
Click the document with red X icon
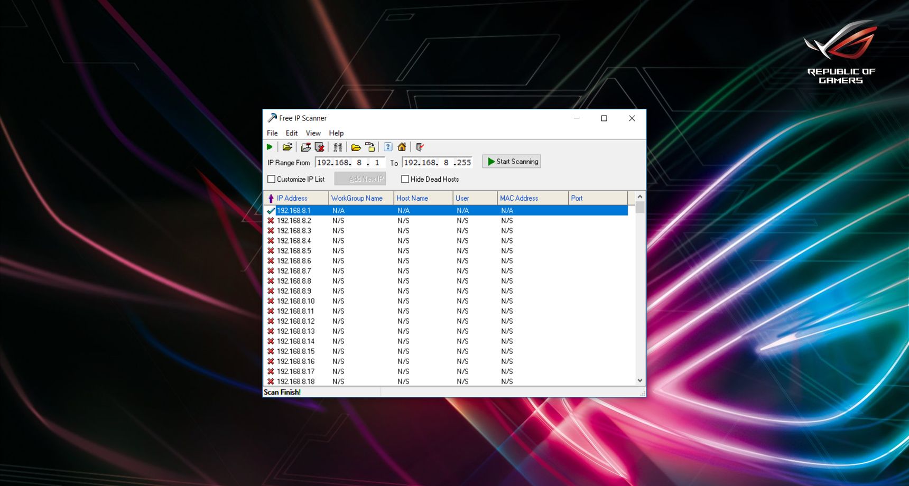pos(319,147)
